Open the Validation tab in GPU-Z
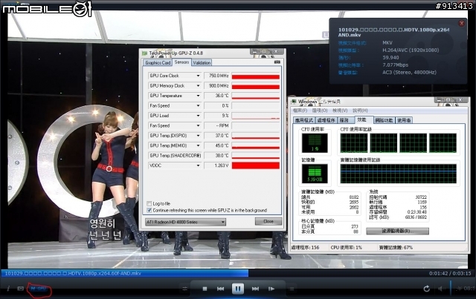Screen dimensions: 476x299 tap(202, 63)
